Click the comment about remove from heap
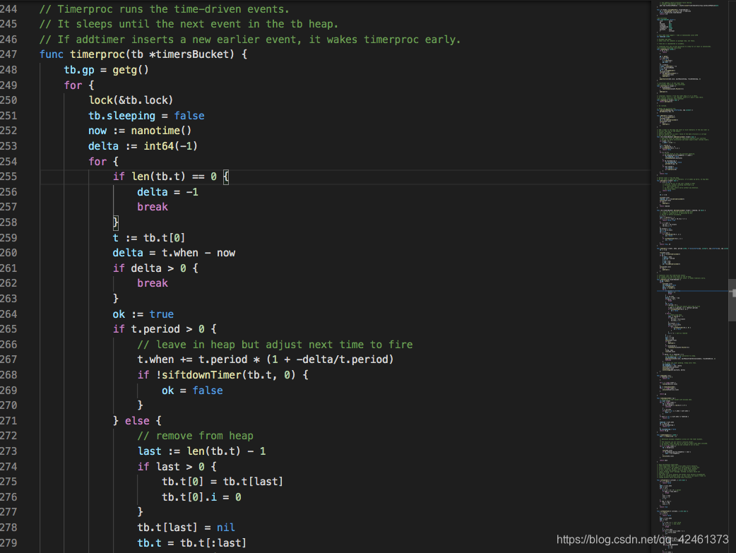The width and height of the screenshot is (736, 553). 197,435
